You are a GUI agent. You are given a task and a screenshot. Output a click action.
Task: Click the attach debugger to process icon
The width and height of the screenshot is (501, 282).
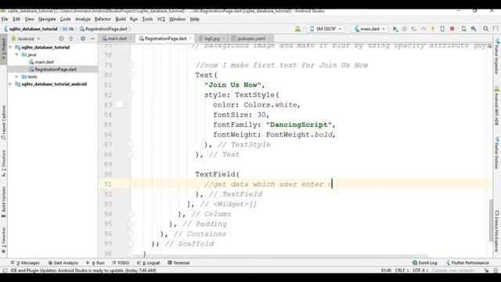click(x=442, y=29)
